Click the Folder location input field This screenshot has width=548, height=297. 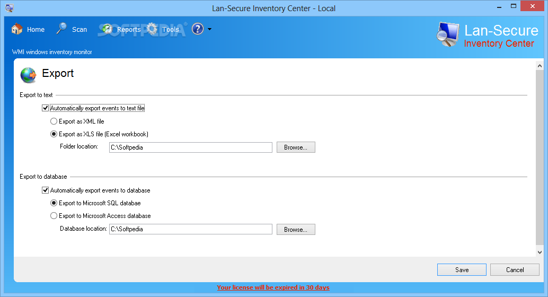[190, 147]
